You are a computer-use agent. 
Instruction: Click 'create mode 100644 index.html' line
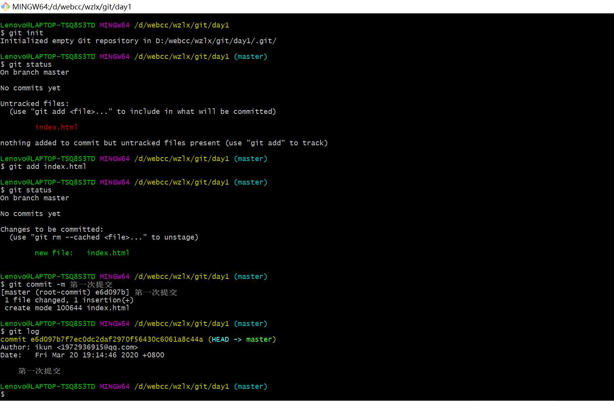coord(67,308)
